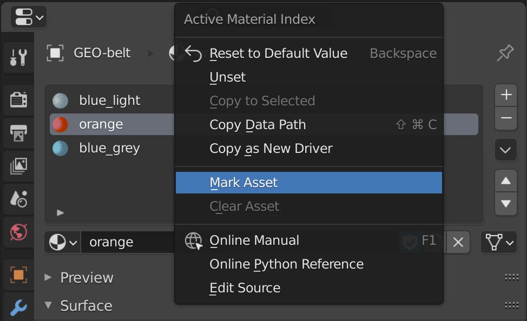The width and height of the screenshot is (527, 321).
Task: Open the material slot specials chevron menu
Action: coord(506,150)
